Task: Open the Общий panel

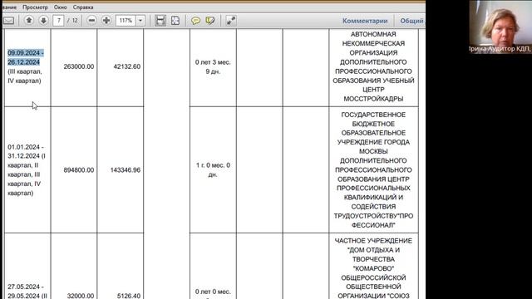Action: point(412,21)
